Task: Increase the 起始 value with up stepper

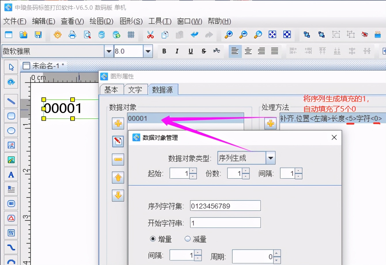Action: (x=194, y=171)
